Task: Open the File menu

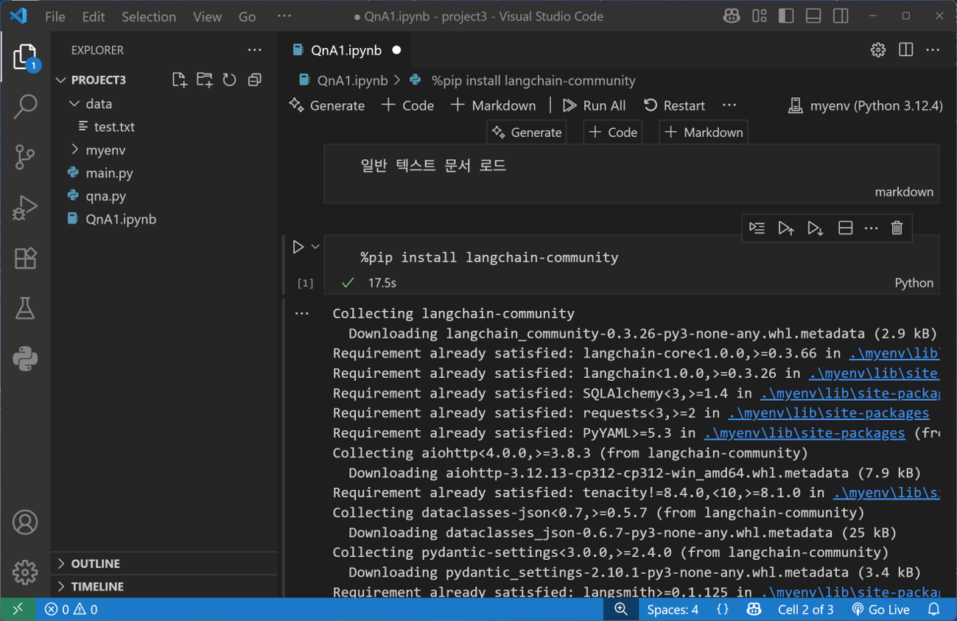Action: (x=55, y=16)
